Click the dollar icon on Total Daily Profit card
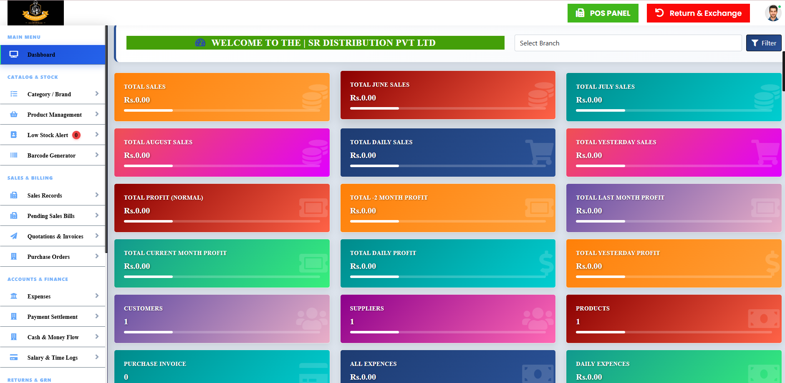This screenshot has height=383, width=785. (x=546, y=263)
